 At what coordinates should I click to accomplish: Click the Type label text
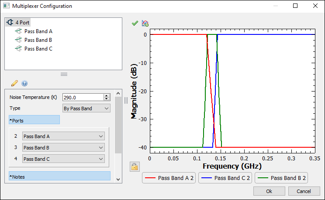[x=15, y=108]
